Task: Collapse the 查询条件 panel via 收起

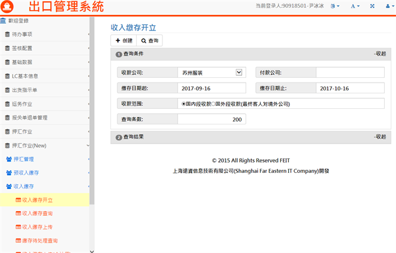Action: coord(379,54)
